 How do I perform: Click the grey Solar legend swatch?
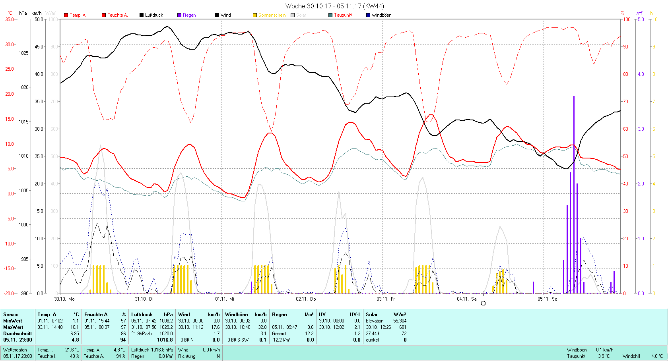pyautogui.click(x=293, y=15)
